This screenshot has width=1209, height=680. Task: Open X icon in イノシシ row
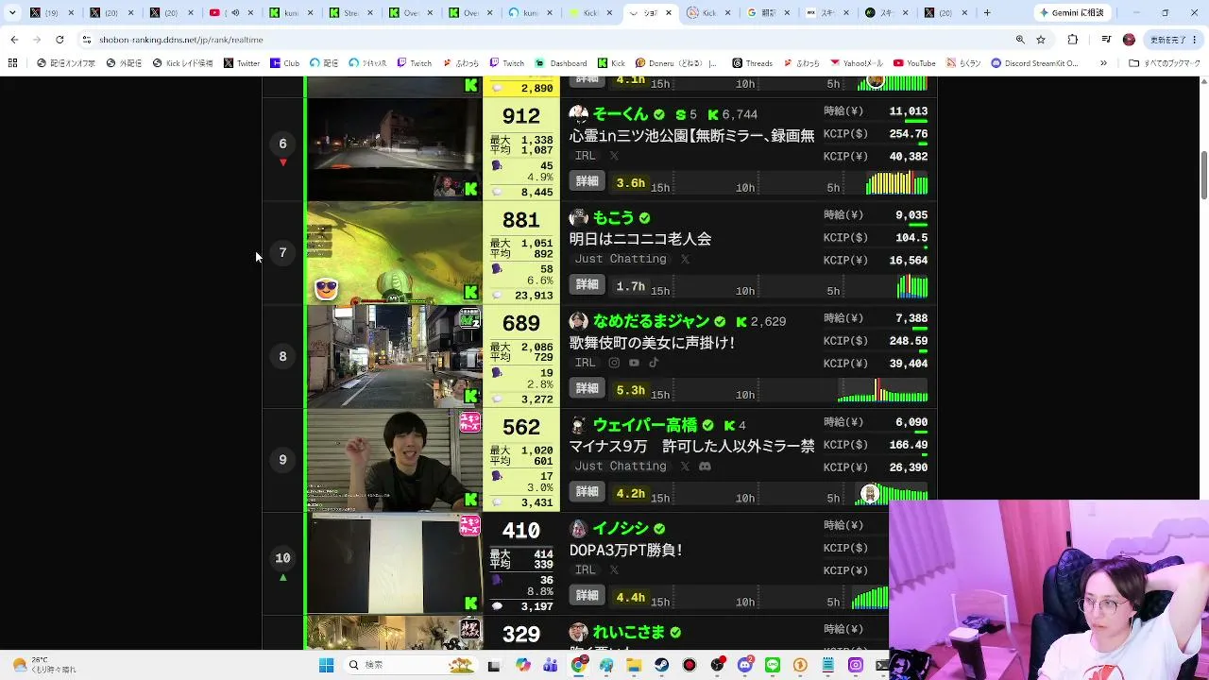pos(614,570)
